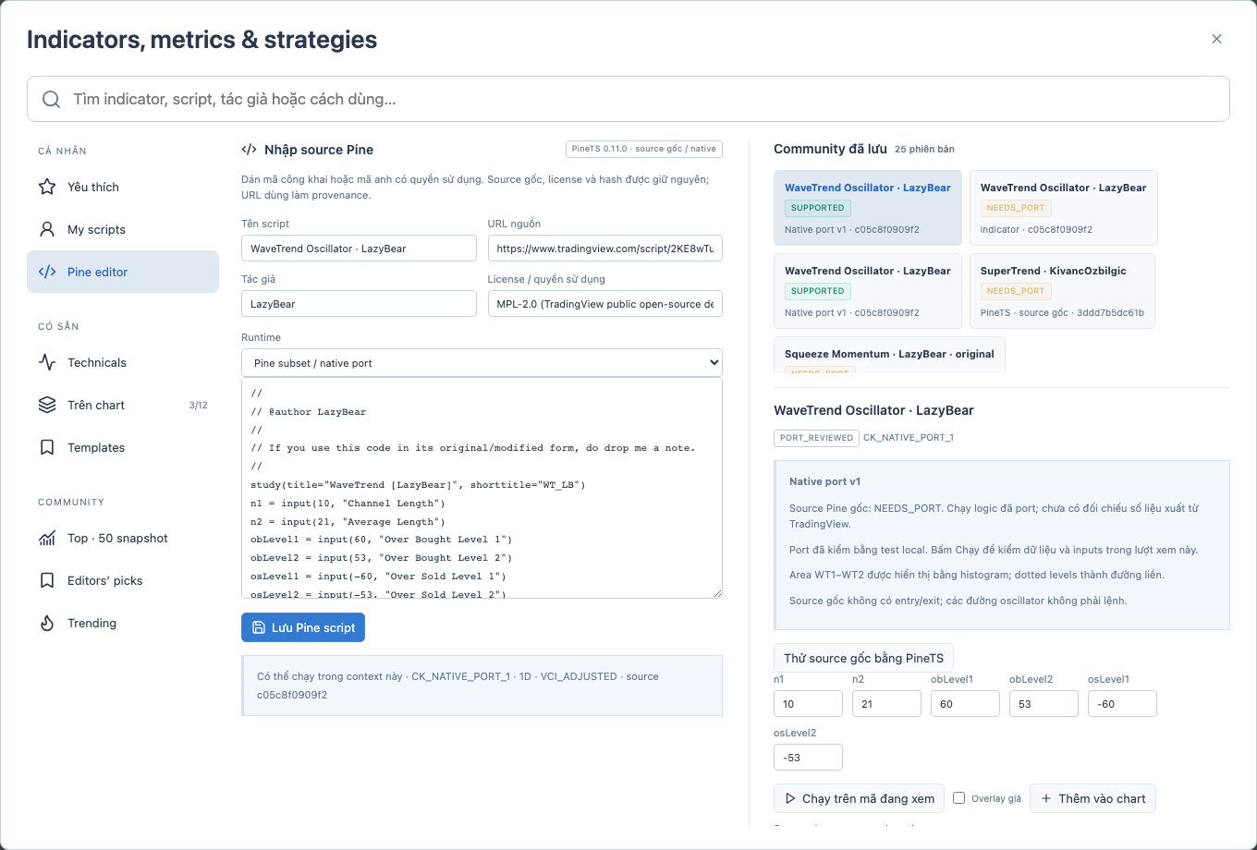1257x850 pixels.
Task: Click the Technicals waveform icon
Action: 47,362
